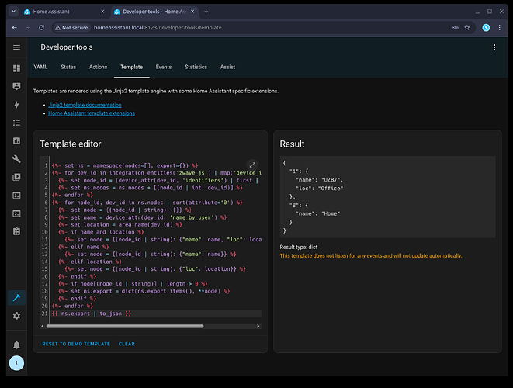The height and width of the screenshot is (388, 513).
Task: Switch to the YAML tab
Action: 40,67
